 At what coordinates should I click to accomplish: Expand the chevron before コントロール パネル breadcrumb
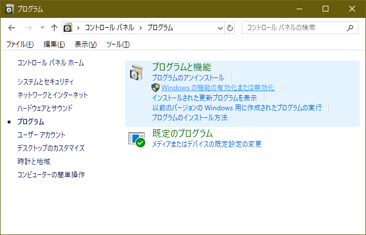pos(78,28)
